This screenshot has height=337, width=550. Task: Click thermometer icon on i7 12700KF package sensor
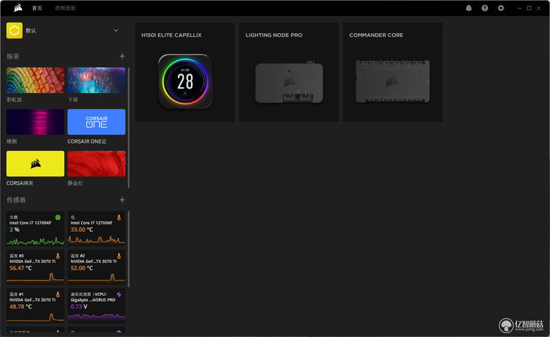(x=119, y=218)
